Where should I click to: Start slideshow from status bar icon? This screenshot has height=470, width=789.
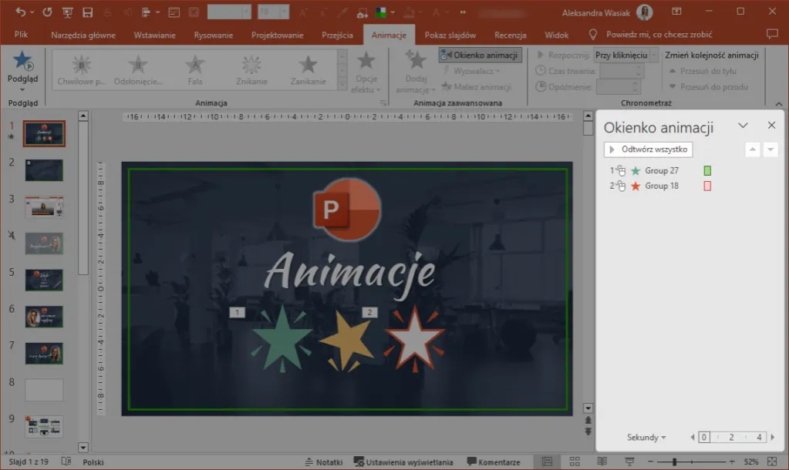point(629,462)
